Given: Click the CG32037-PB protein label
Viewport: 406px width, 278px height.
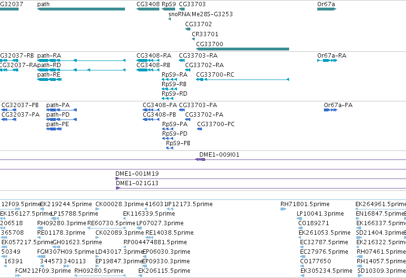Looking at the screenshot, I should 20,105.
